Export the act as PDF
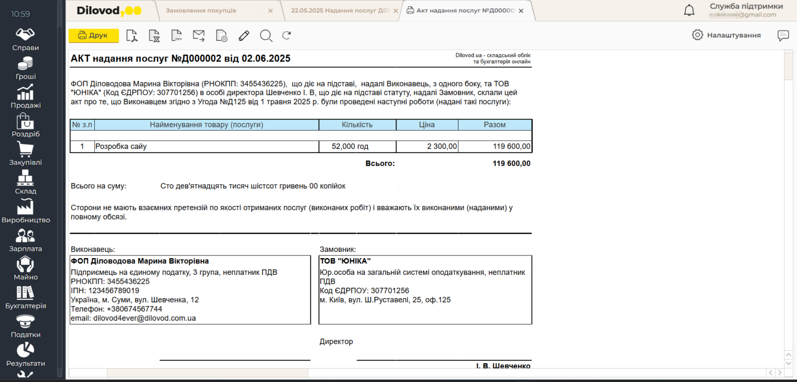Viewport: 797px width, 382px height. point(131,35)
